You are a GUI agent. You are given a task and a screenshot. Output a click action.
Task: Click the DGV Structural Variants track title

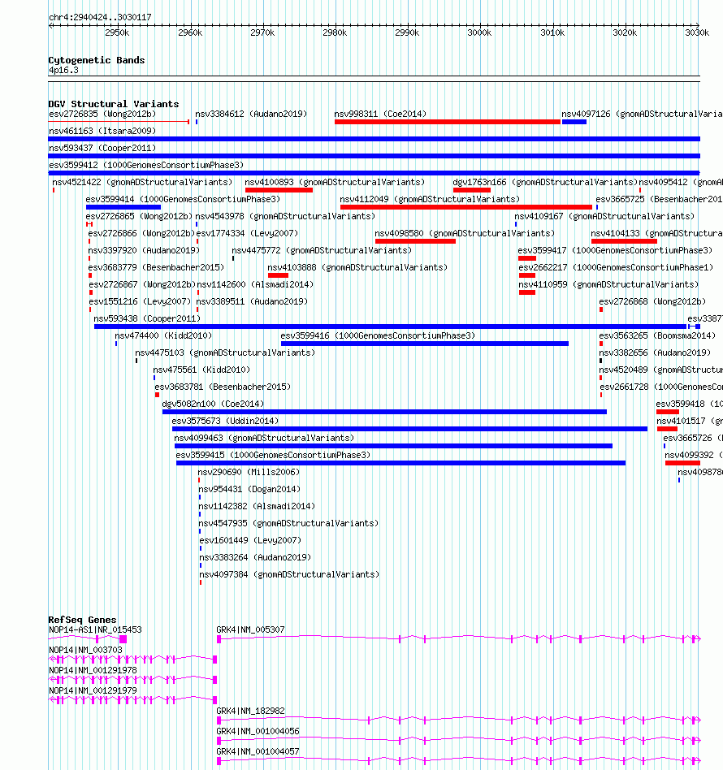click(114, 104)
